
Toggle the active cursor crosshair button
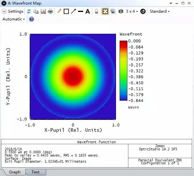coord(105,11)
